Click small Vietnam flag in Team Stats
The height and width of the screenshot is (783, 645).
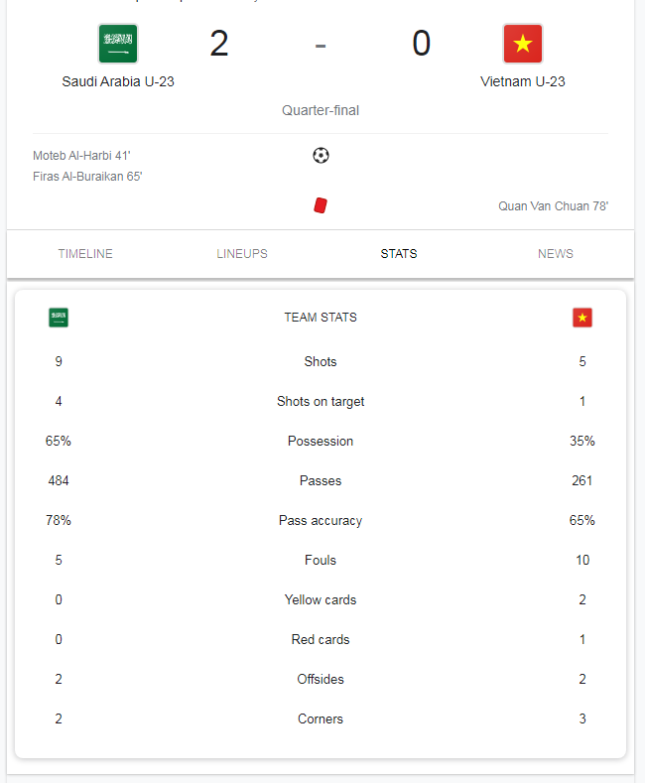coord(582,318)
